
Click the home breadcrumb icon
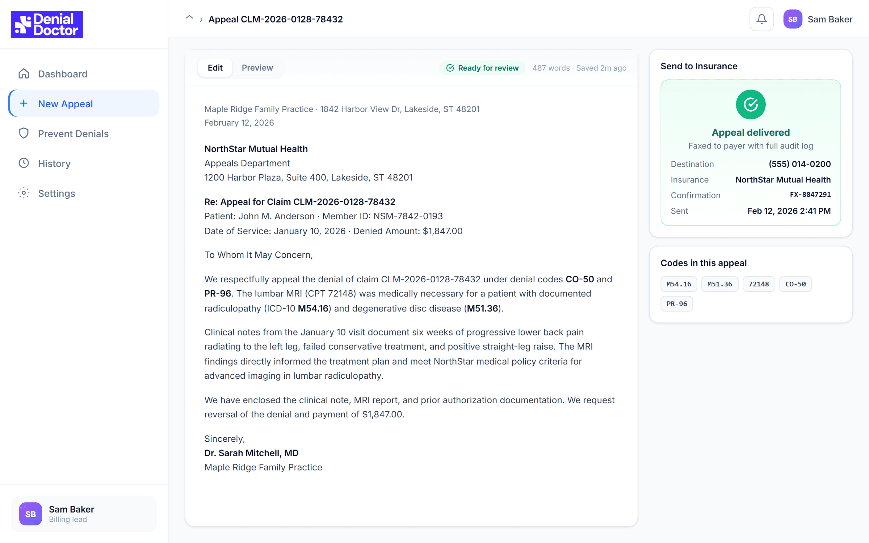(189, 18)
